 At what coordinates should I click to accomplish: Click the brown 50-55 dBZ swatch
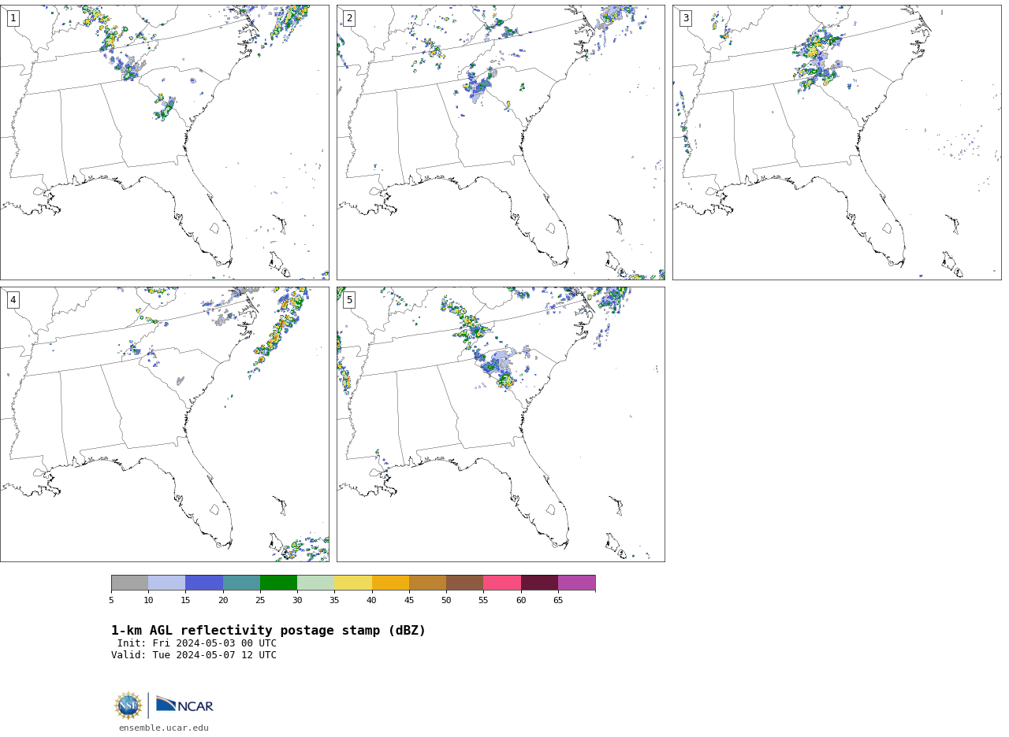click(464, 583)
